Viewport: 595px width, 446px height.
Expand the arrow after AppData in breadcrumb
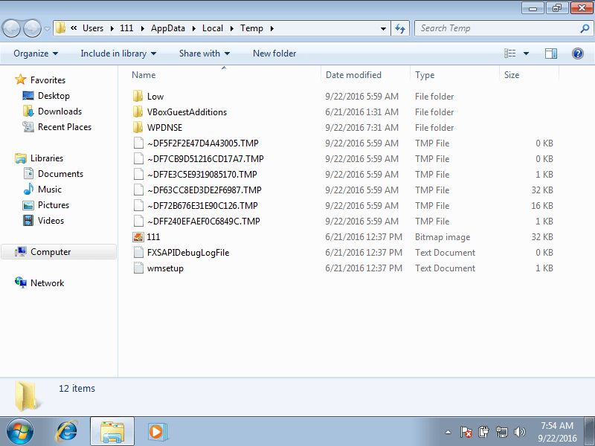(193, 28)
